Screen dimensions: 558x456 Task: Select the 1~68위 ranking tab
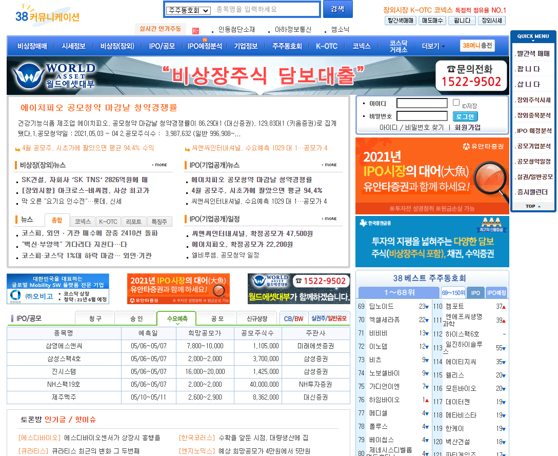pos(399,292)
